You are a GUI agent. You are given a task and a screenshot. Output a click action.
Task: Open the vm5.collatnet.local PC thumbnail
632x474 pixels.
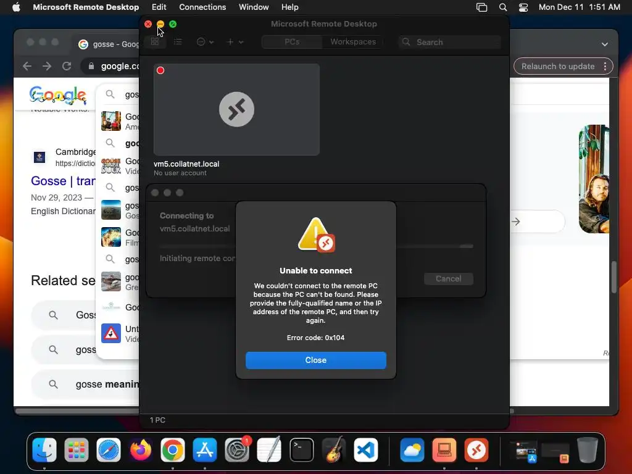[x=236, y=109]
